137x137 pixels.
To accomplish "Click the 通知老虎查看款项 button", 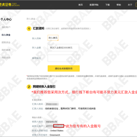I will [x=64, y=68].
